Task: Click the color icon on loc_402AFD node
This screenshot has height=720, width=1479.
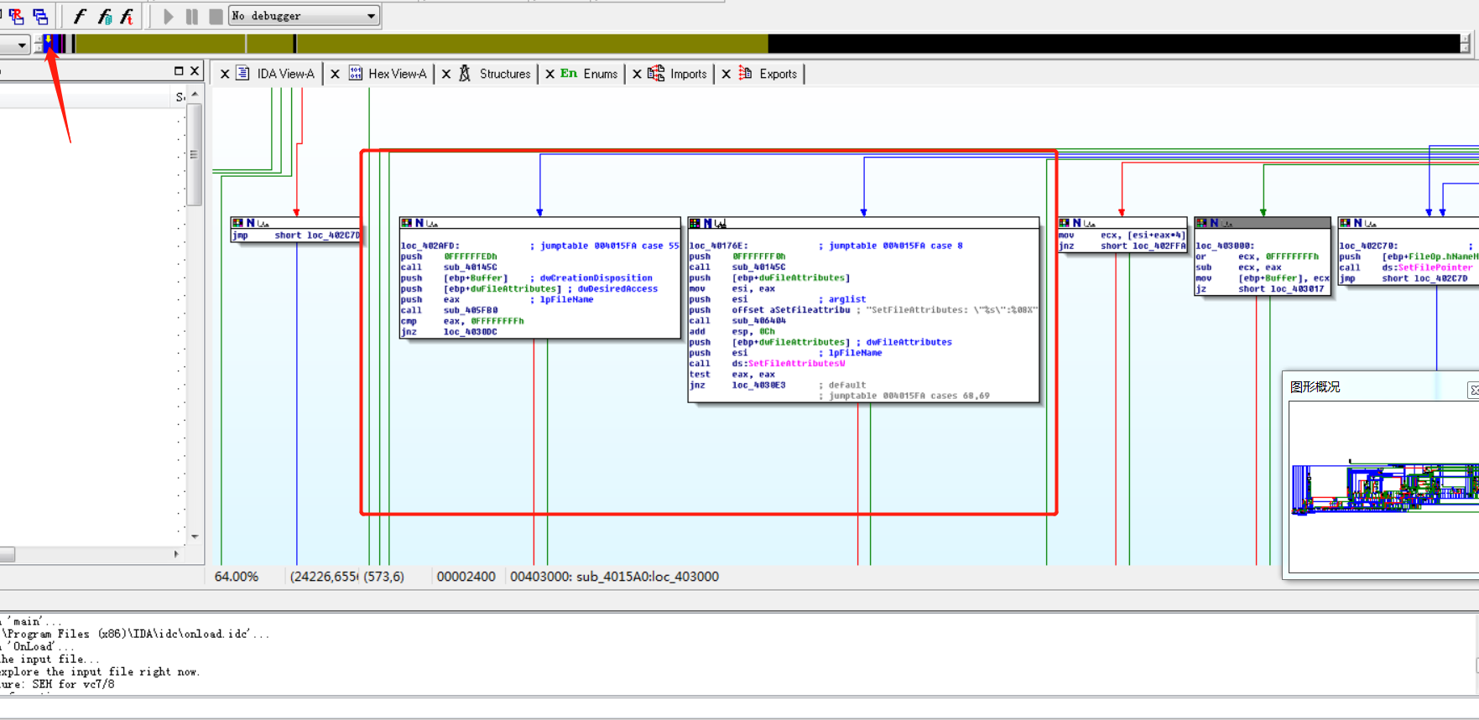Action: (407, 223)
